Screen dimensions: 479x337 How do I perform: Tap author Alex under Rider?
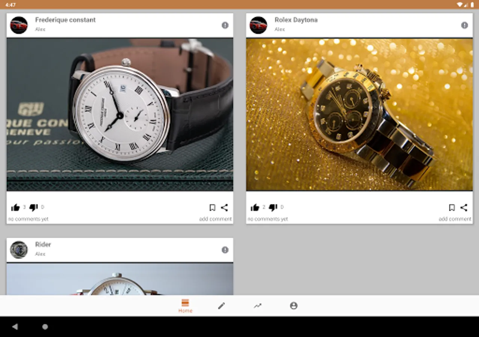(40, 254)
